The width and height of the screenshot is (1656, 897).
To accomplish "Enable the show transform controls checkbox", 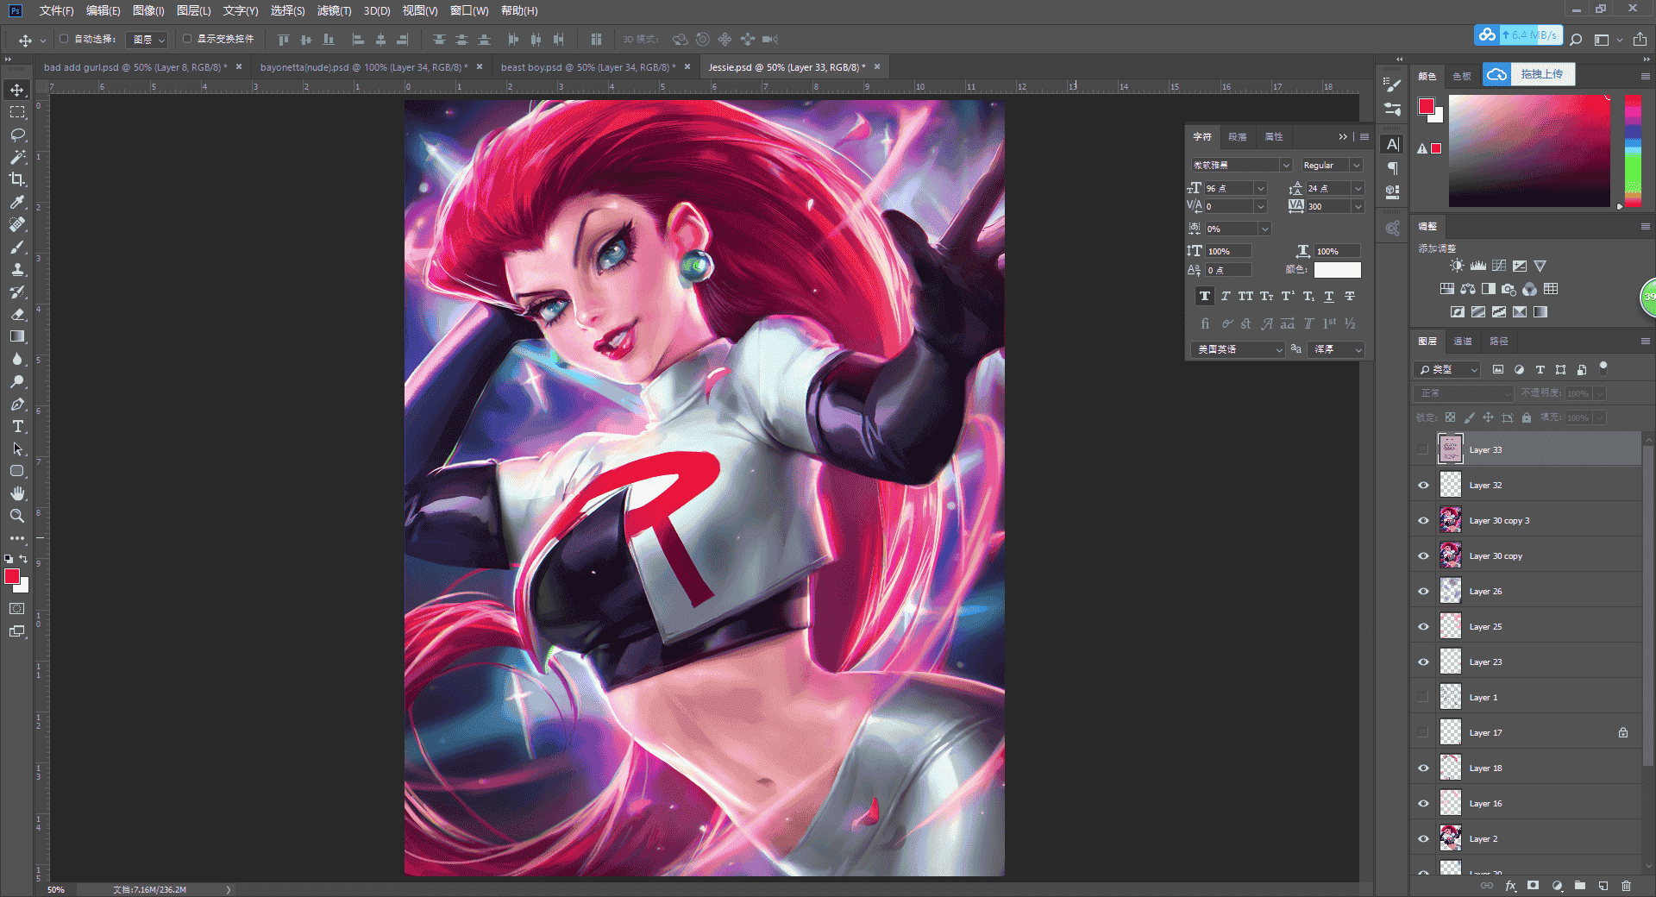I will pyautogui.click(x=187, y=39).
